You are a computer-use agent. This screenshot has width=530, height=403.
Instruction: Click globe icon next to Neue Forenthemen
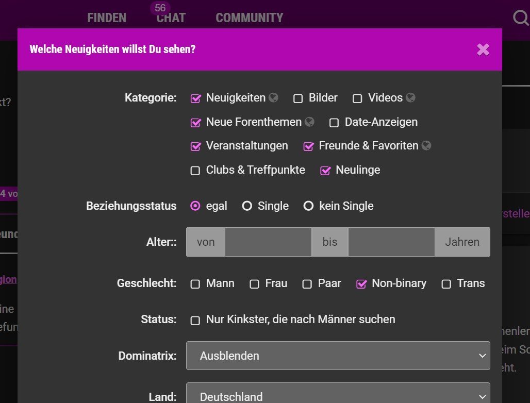tap(309, 122)
